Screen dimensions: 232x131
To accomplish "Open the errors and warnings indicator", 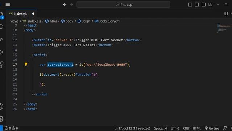I will [x=11, y=128].
